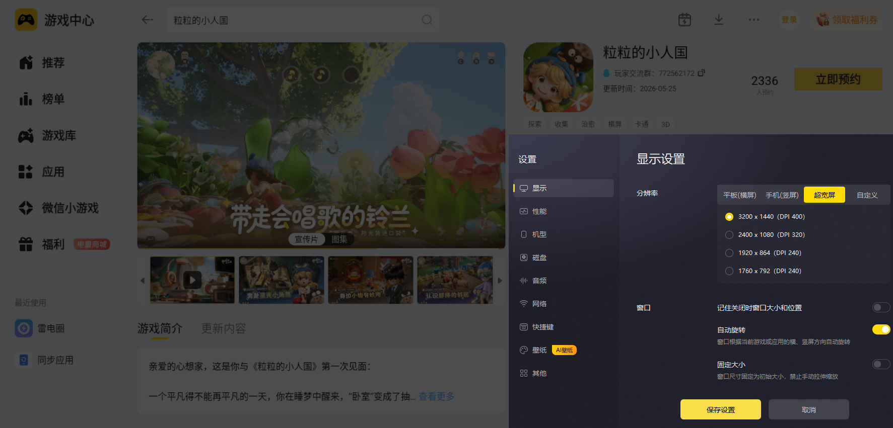Screen dimensions: 893x428
Task: Click the Game Center controller logo icon
Action: point(26,20)
